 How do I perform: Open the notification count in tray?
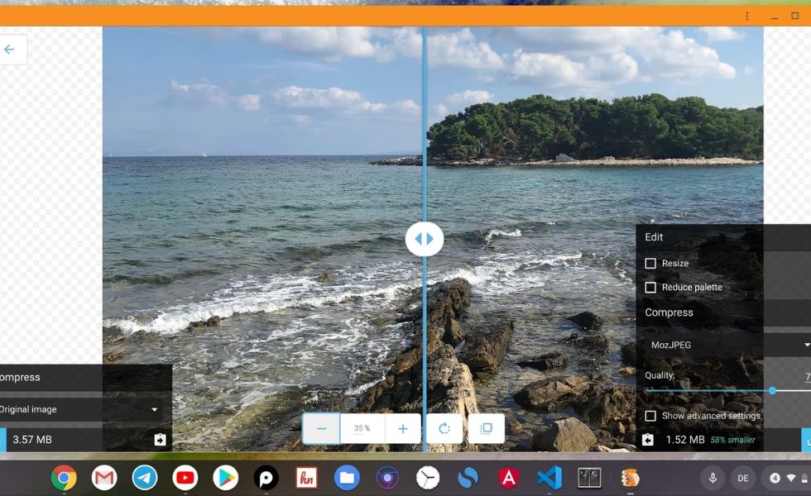coord(775,479)
